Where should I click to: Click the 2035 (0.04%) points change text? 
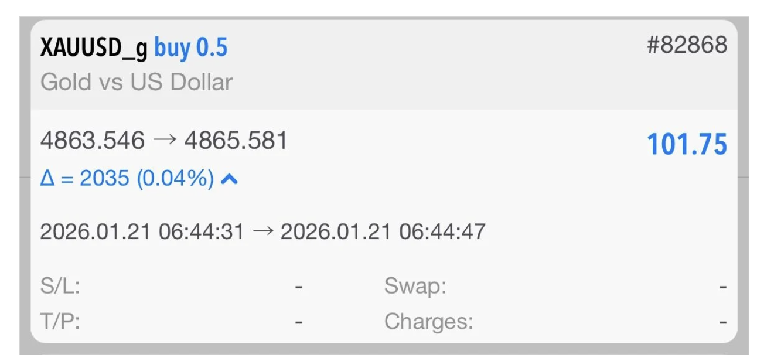coord(146,179)
